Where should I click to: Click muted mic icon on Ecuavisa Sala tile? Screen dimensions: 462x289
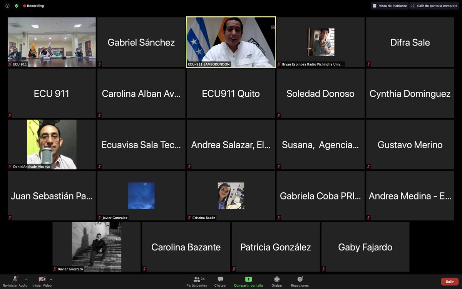[100, 166]
